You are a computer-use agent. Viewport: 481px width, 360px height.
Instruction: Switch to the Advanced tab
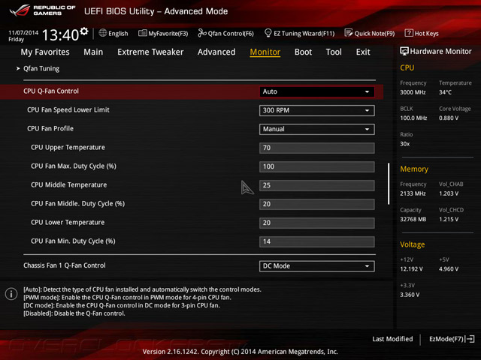(x=216, y=52)
